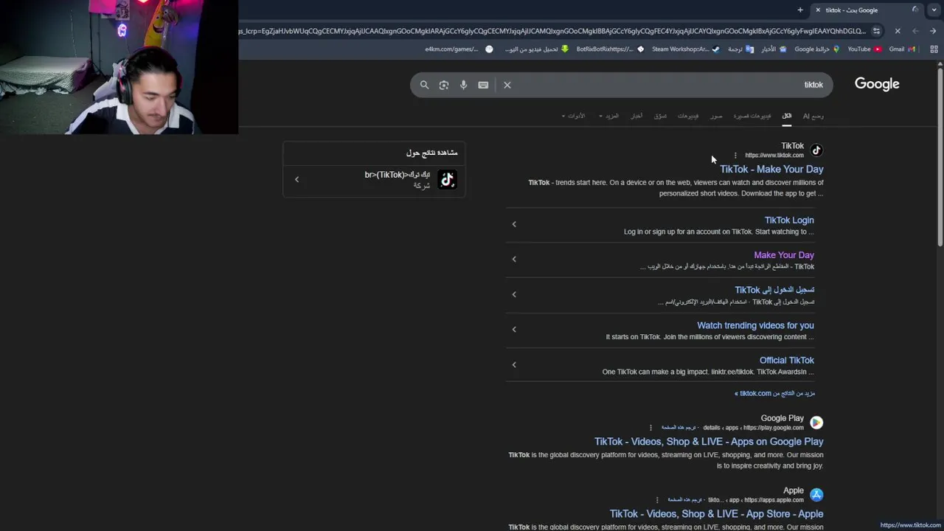Click TikTok logo in knowledge panel card
944x531 pixels.
pyautogui.click(x=448, y=179)
